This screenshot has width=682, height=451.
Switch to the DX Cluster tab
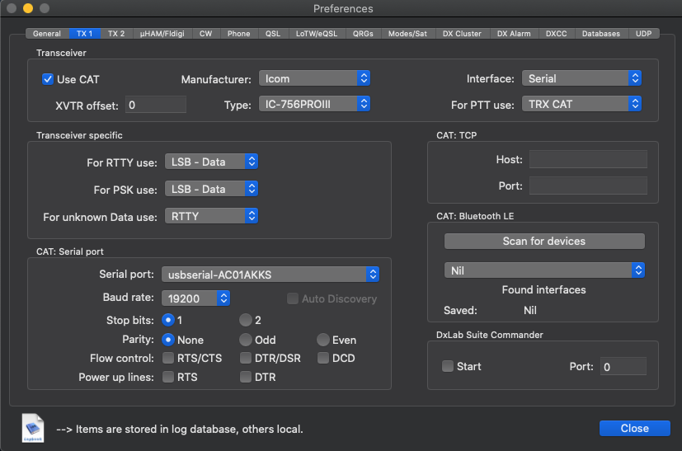[462, 34]
